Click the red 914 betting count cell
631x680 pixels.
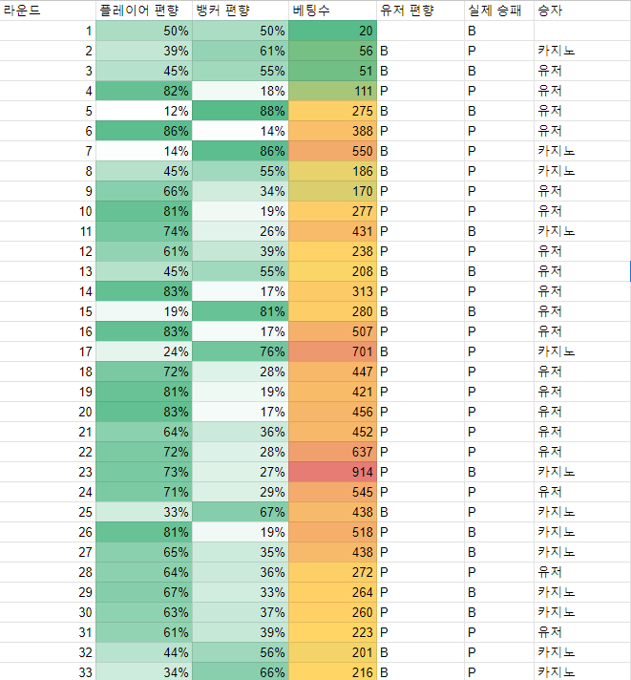333,472
